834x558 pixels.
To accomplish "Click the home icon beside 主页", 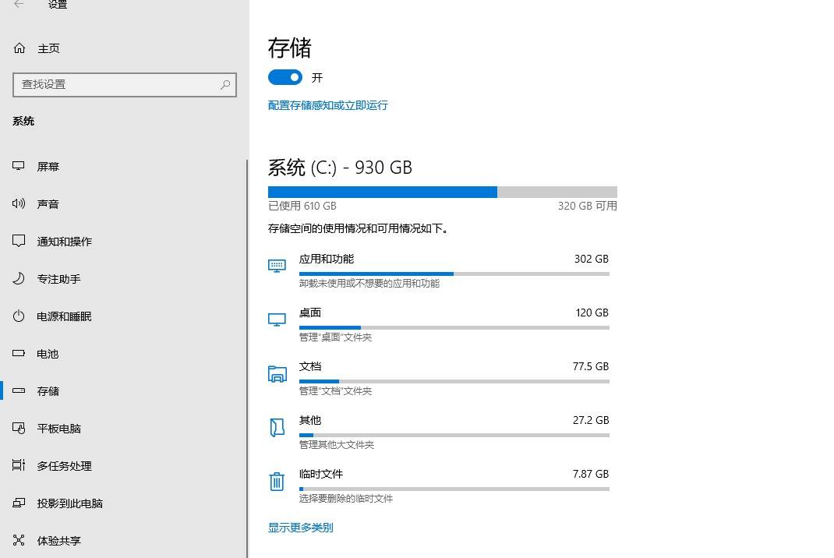I will tap(19, 48).
